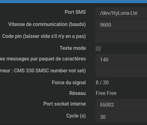Open the Port SMS /dev/ttyLuna-Lte dropdown
This screenshot has width=147, height=125.
[121, 13]
